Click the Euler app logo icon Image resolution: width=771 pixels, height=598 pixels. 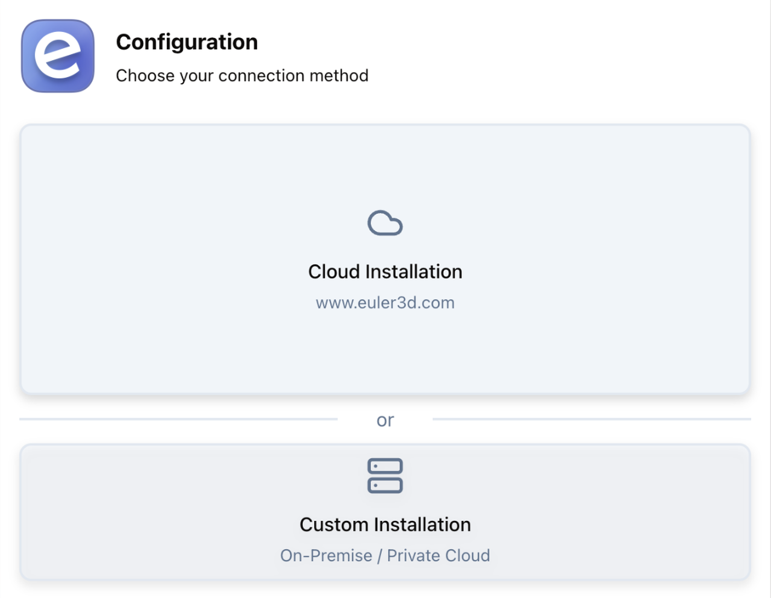(58, 56)
